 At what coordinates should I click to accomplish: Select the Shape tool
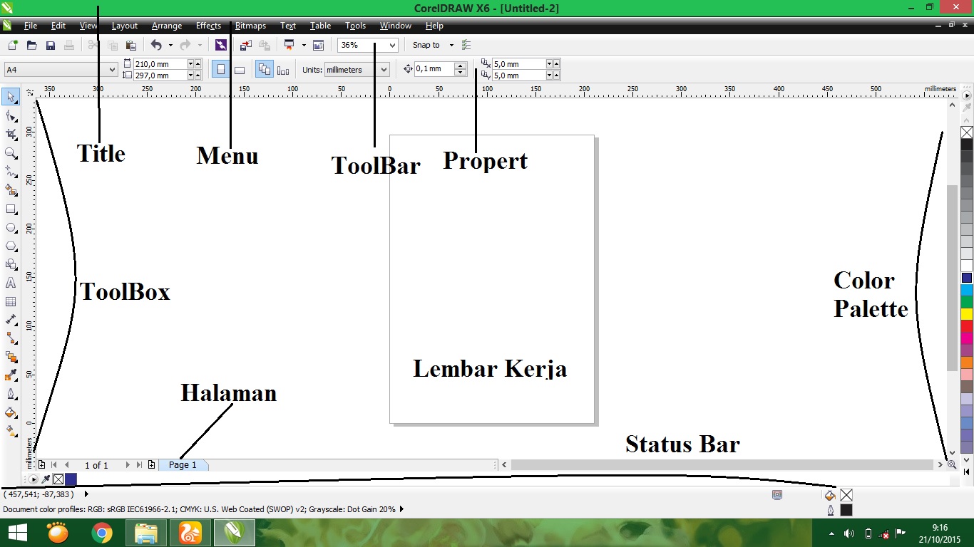(10, 115)
